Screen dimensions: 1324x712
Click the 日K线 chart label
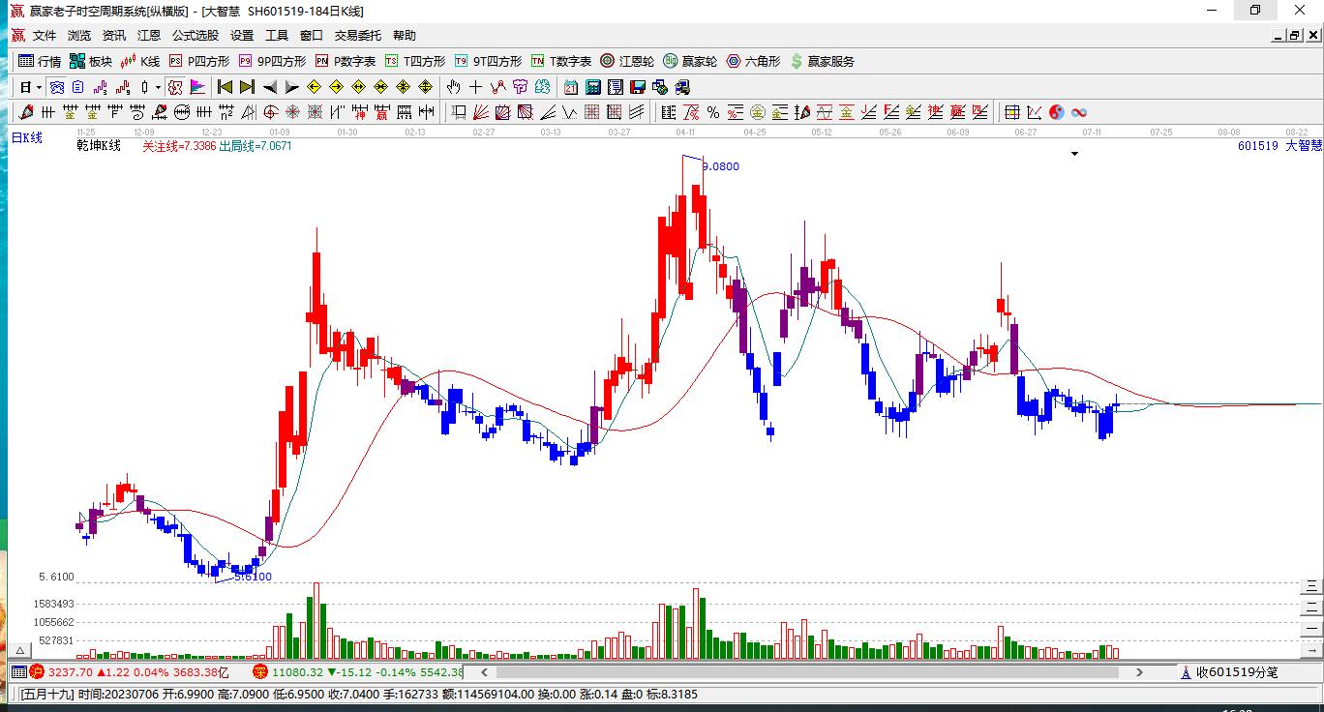(27, 138)
